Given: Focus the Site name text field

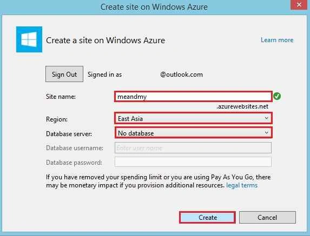Looking at the screenshot, I should coord(193,97).
